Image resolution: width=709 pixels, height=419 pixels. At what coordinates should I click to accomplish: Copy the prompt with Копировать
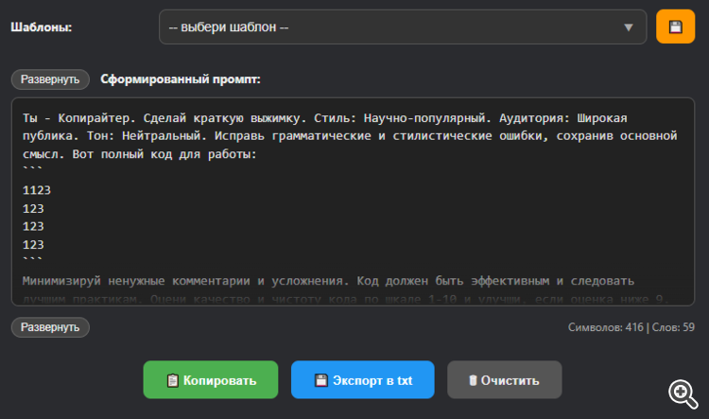(x=211, y=380)
